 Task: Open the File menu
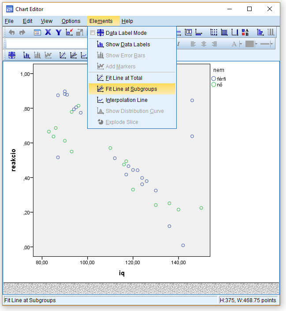coord(9,21)
